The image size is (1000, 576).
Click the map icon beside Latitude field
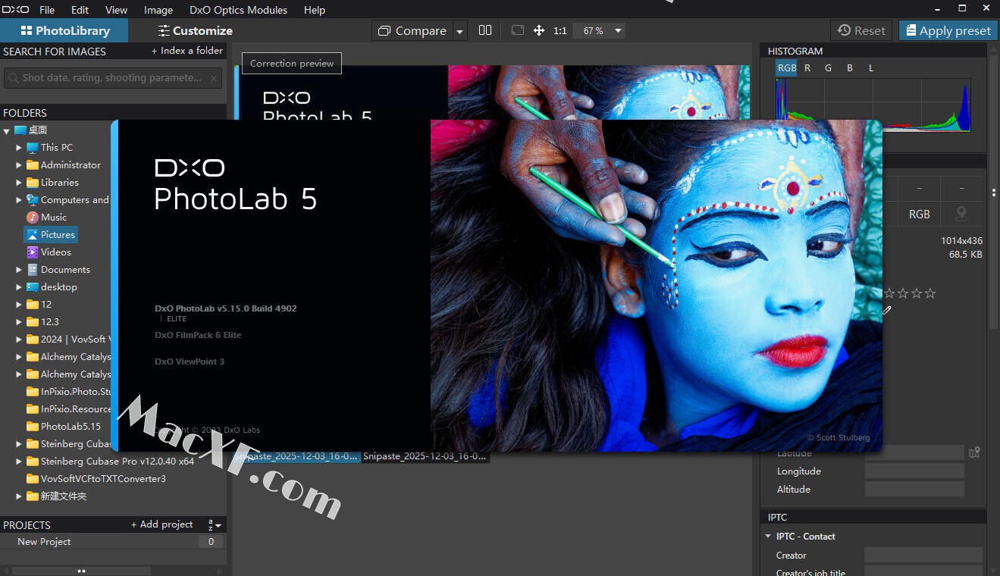974,452
